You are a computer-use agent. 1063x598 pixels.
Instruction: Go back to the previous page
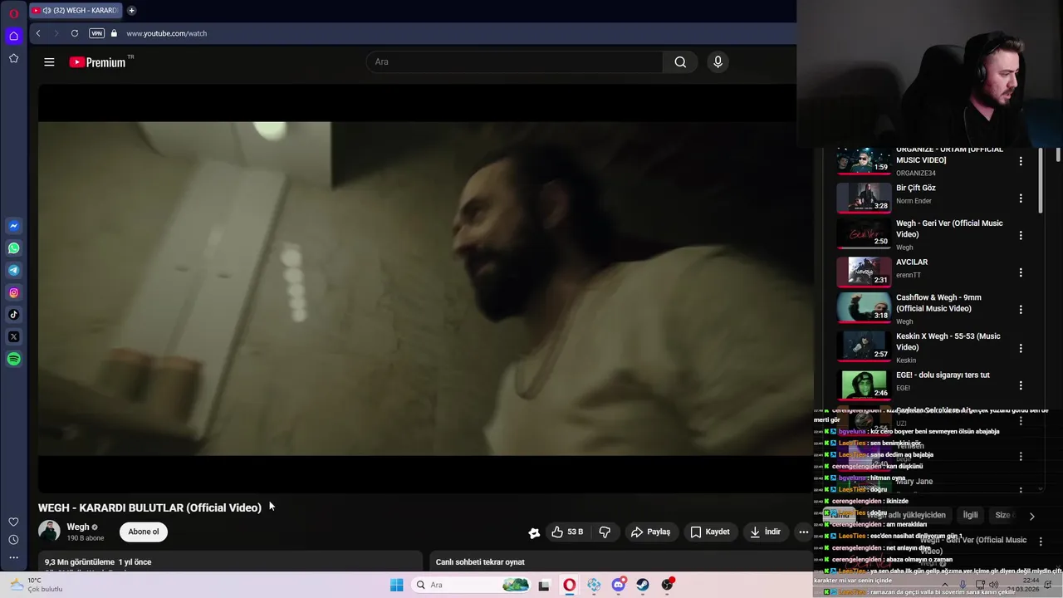[38, 33]
